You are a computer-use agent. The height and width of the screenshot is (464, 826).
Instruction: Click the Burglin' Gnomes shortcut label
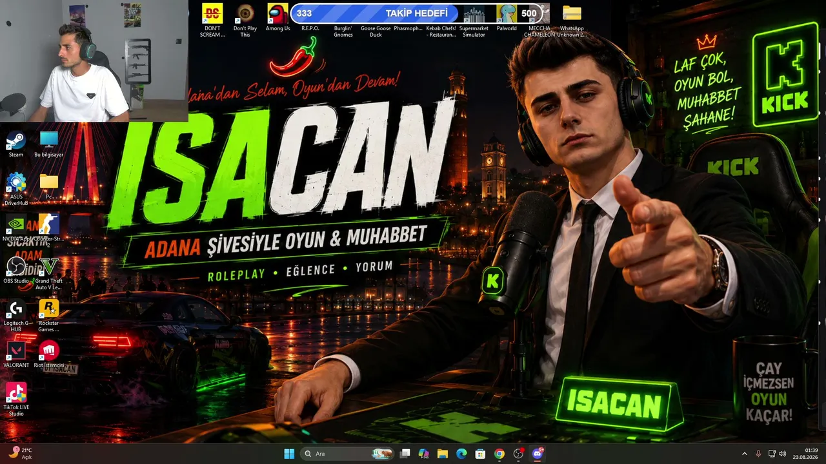coord(343,32)
